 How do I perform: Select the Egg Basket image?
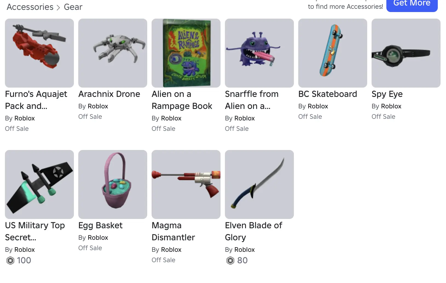113,184
